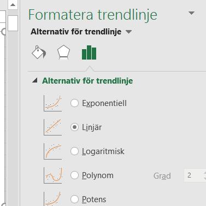Open the trendline options bar chart tab
This screenshot has width=206, height=206.
[x=89, y=52]
